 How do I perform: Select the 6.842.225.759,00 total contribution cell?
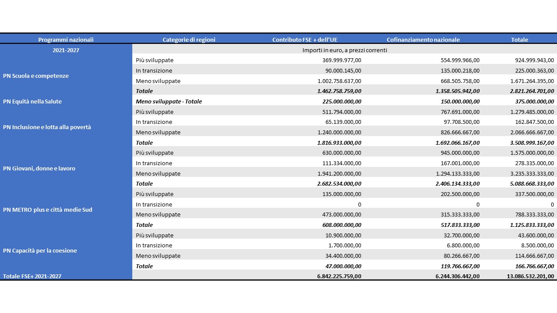(339, 276)
